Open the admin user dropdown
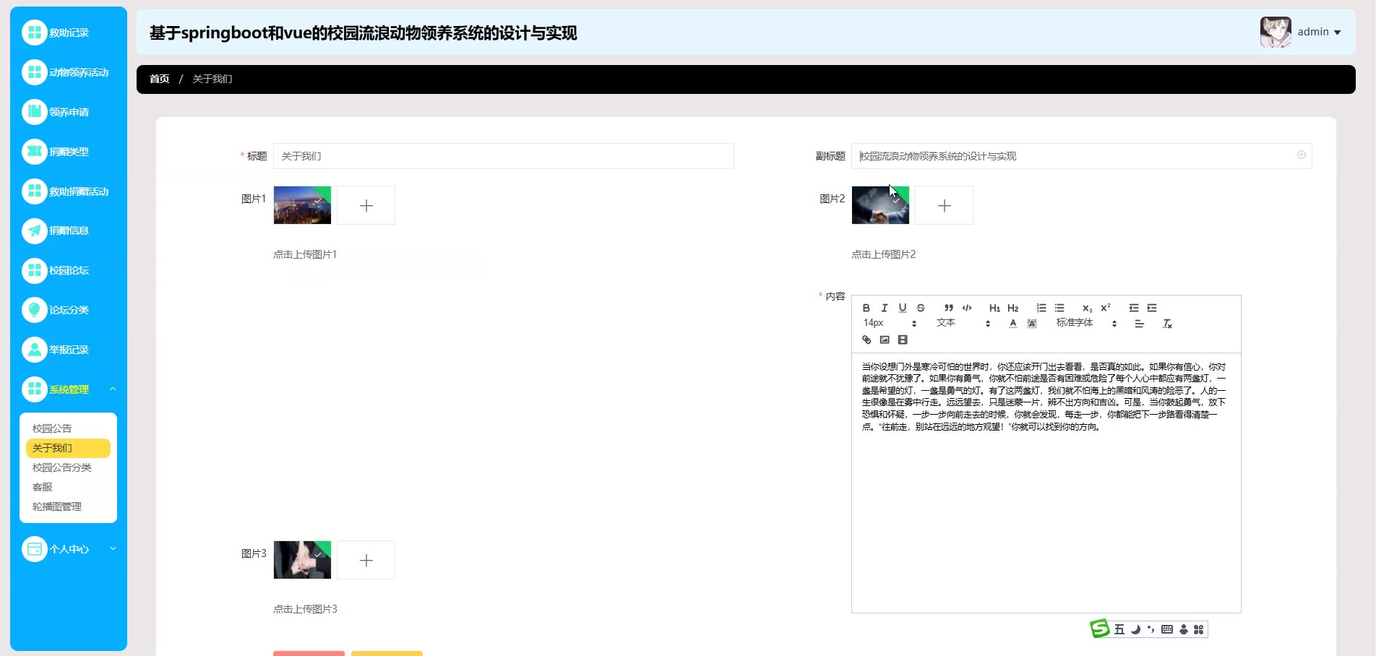 tap(1302, 32)
